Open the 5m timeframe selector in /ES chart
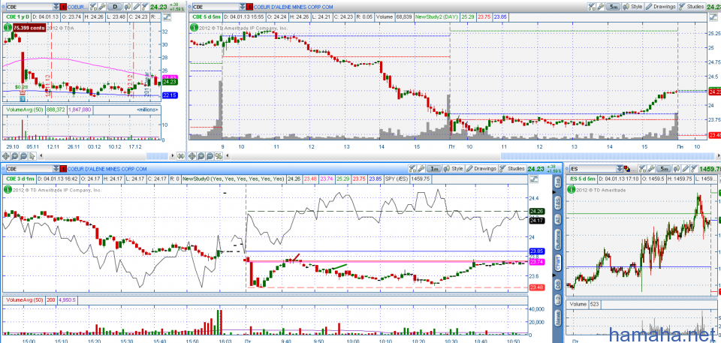The height and width of the screenshot is (343, 721). click(x=664, y=169)
